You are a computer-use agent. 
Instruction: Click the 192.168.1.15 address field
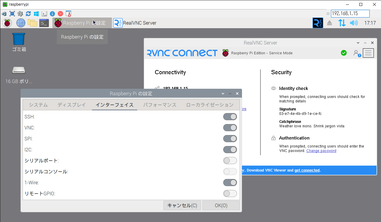click(x=350, y=14)
